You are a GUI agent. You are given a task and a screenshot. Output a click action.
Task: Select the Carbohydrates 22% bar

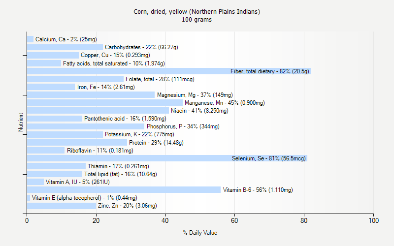click(x=65, y=47)
